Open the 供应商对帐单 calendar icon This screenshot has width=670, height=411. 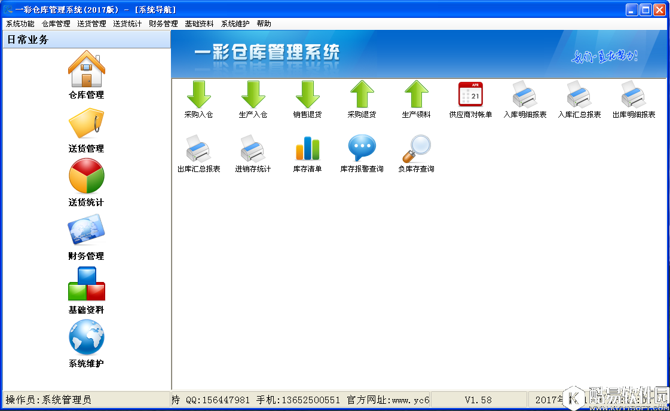tap(470, 95)
